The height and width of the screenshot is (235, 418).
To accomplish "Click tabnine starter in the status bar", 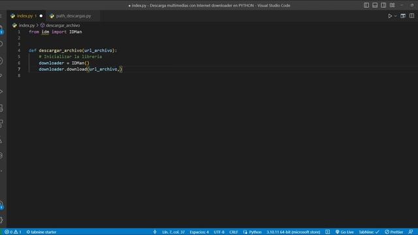I will (41, 232).
